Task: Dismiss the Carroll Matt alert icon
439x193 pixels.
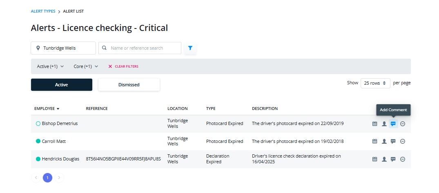Action: pos(403,141)
